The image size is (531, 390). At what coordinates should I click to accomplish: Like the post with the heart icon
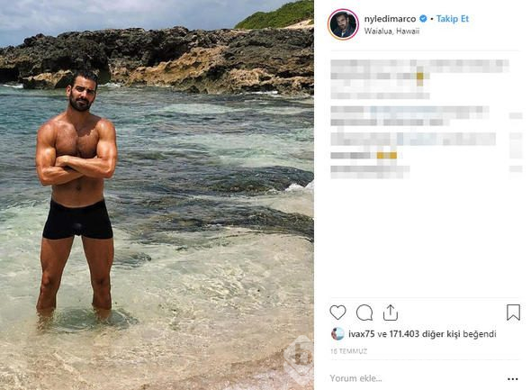coord(337,313)
